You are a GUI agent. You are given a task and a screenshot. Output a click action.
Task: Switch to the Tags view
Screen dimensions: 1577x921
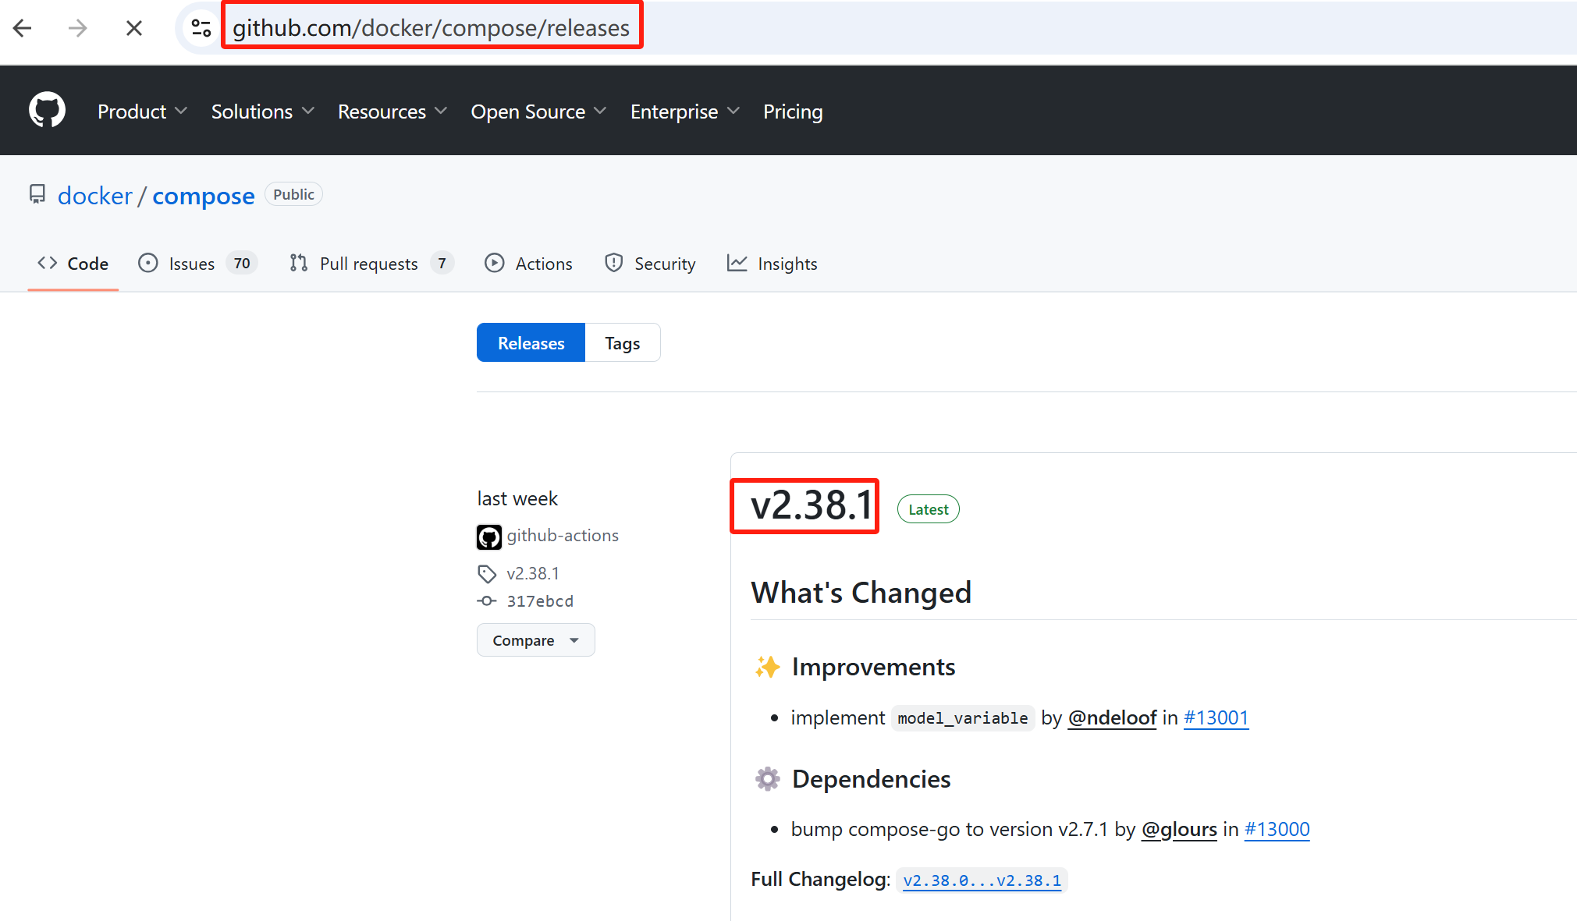coord(623,342)
